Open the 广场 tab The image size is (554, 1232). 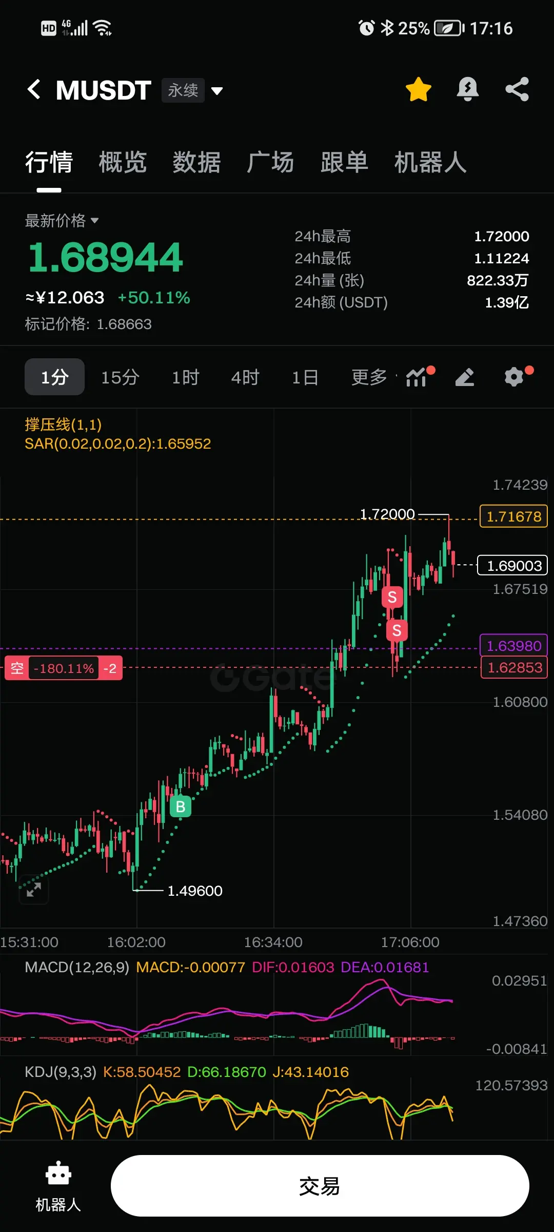coord(271,162)
